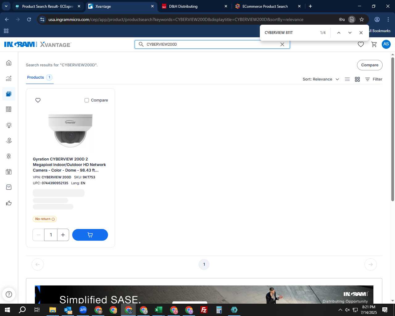Go to results page 1
Screen dimensions: 395x316
point(204,264)
